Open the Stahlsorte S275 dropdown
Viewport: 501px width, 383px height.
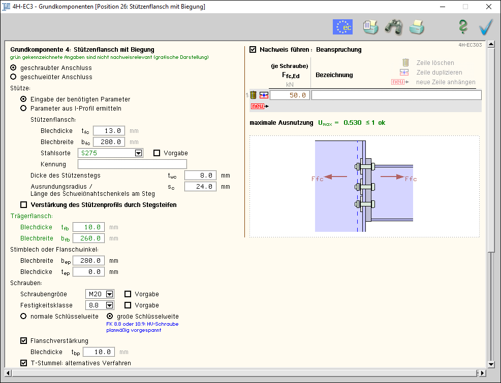coord(138,153)
